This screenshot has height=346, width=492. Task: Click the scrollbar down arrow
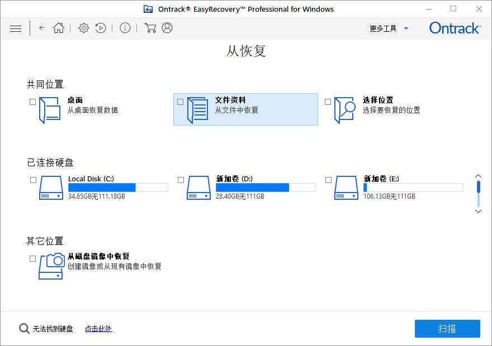(x=478, y=212)
